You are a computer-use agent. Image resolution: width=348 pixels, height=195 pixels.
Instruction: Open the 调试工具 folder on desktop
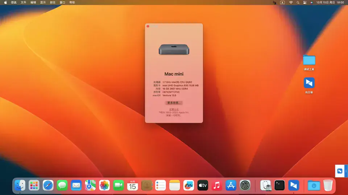coord(309,60)
